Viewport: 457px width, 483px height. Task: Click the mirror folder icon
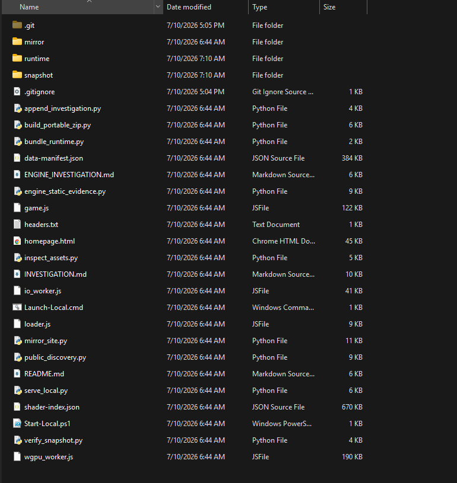[17, 41]
